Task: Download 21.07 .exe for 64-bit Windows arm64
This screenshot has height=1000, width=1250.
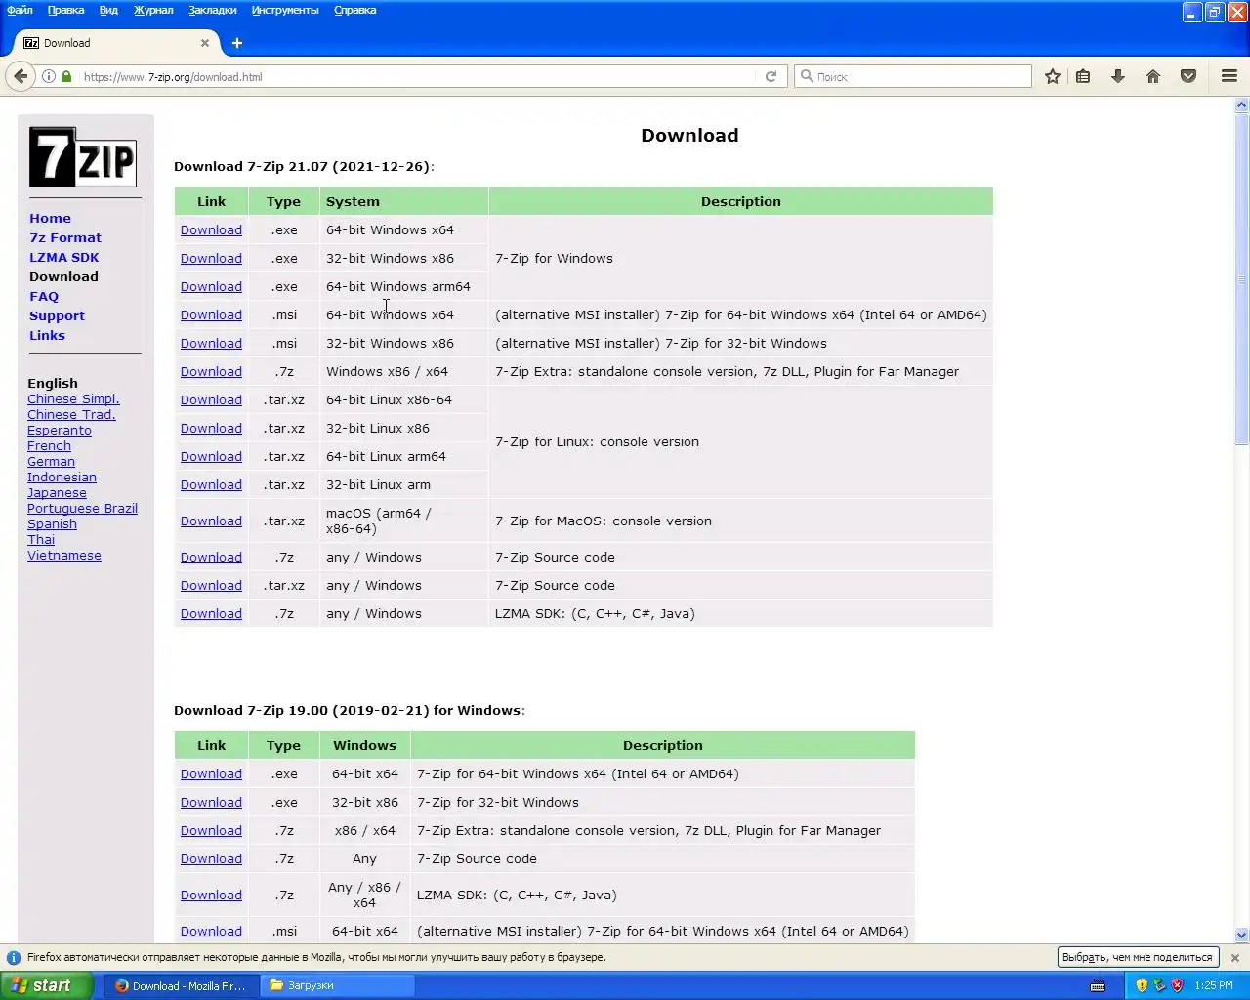Action: 211,287
